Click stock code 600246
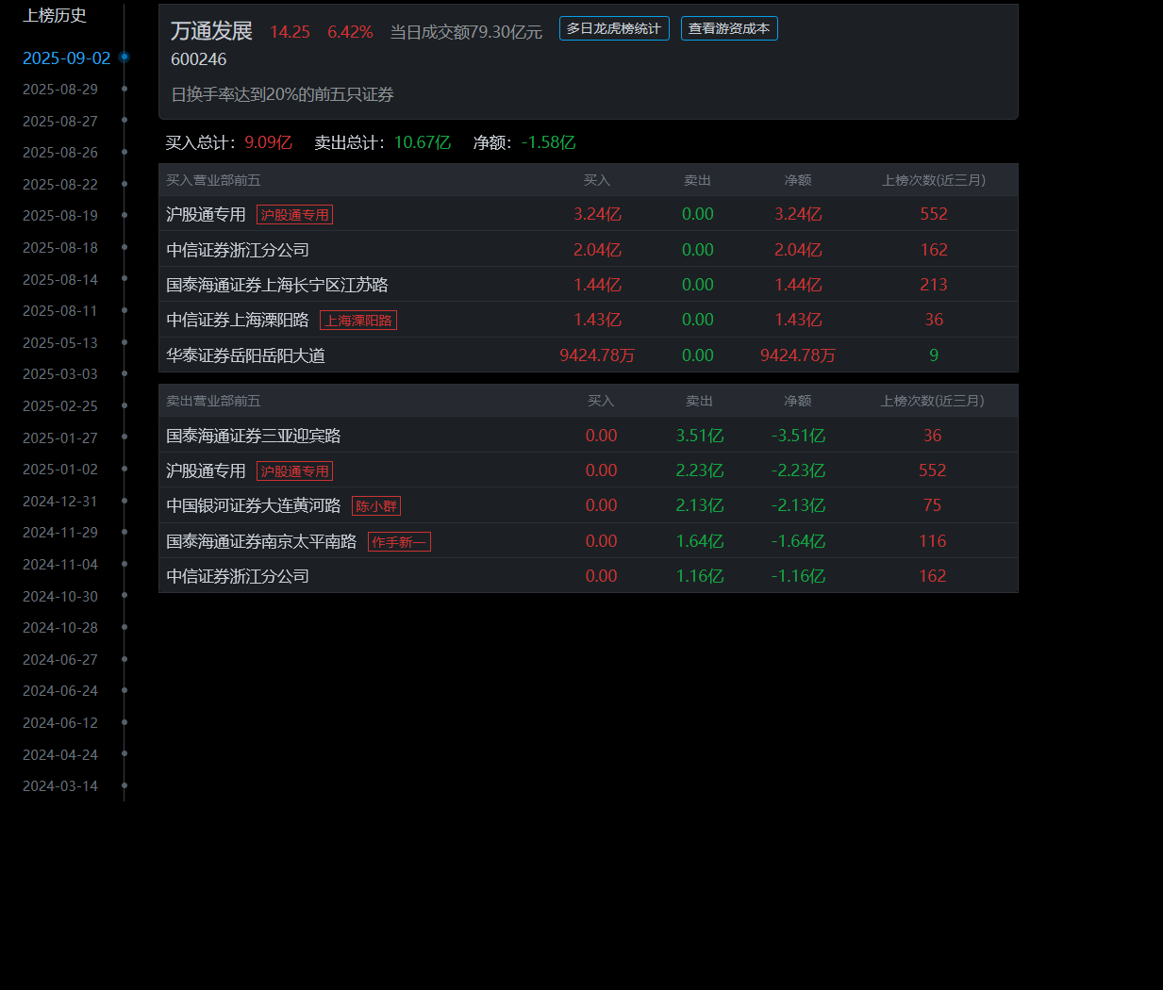This screenshot has height=990, width=1163. (199, 59)
